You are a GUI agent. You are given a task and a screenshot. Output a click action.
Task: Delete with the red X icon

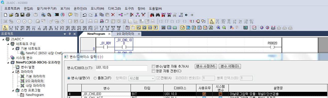point(113,15)
